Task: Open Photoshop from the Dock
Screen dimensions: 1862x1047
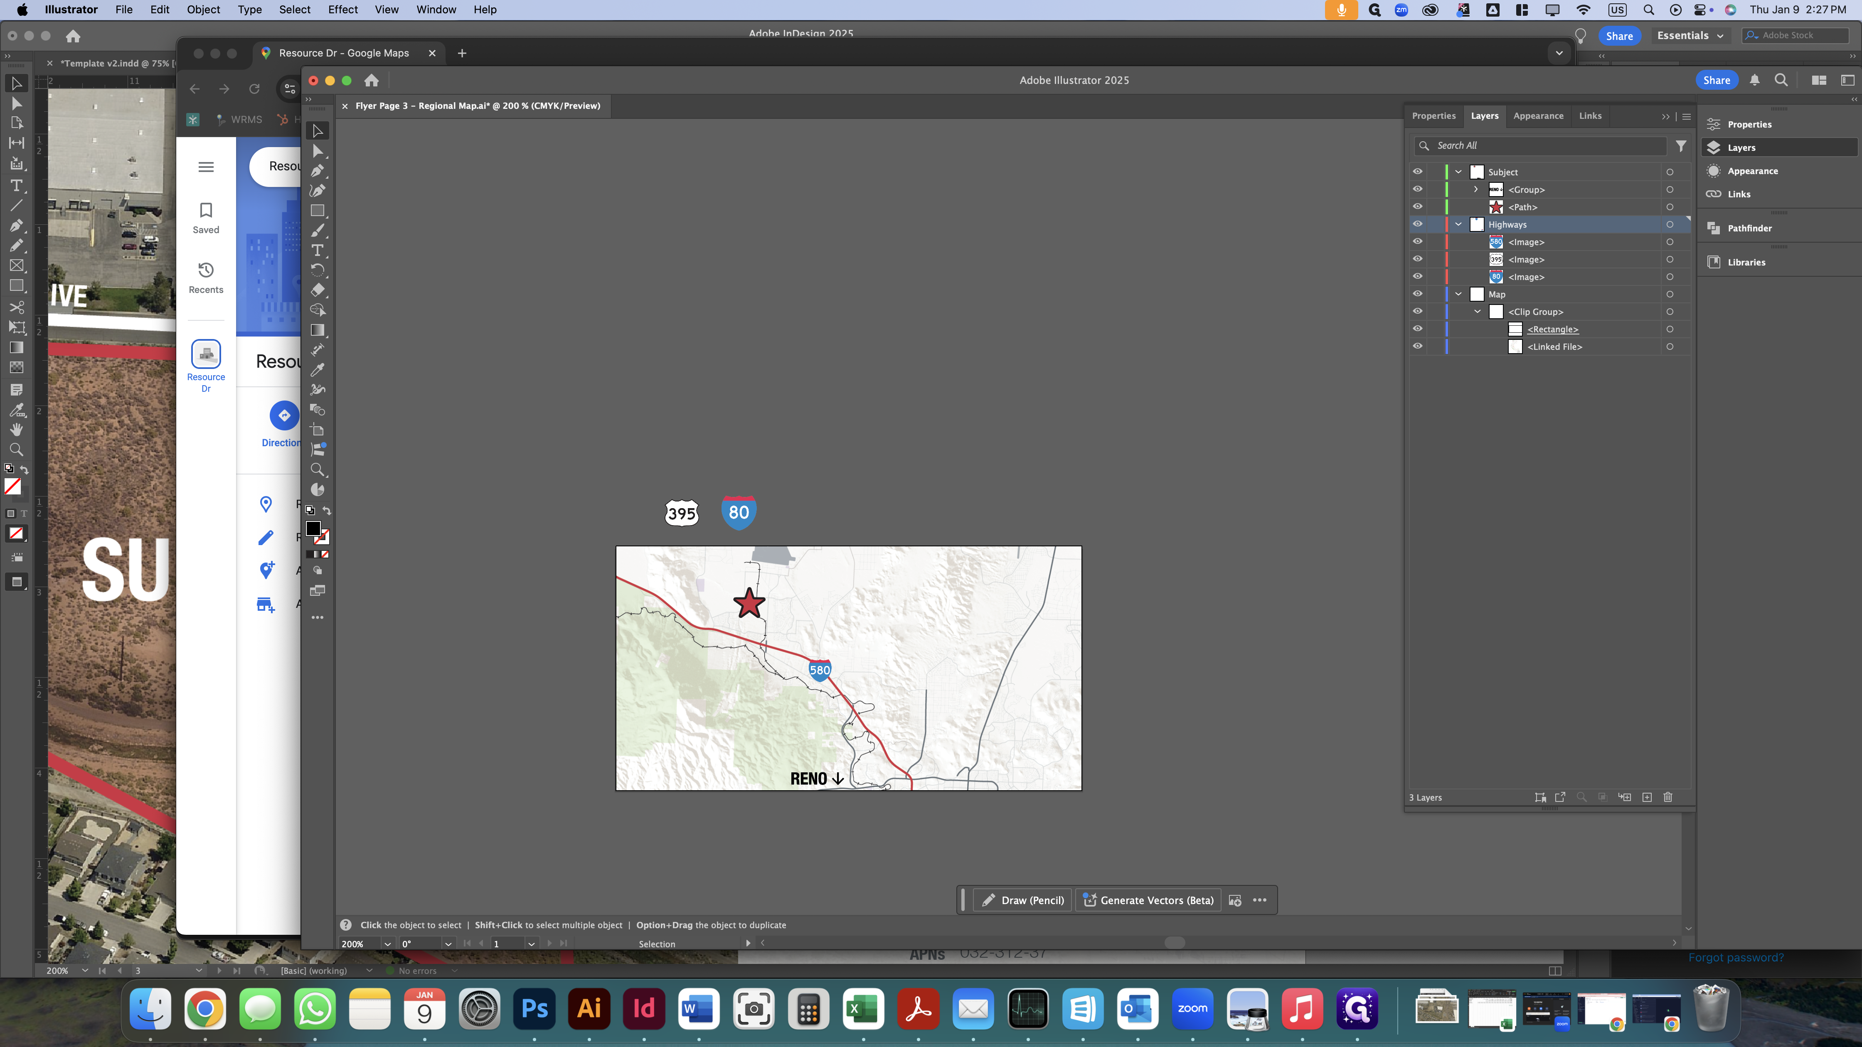Action: 534,1009
